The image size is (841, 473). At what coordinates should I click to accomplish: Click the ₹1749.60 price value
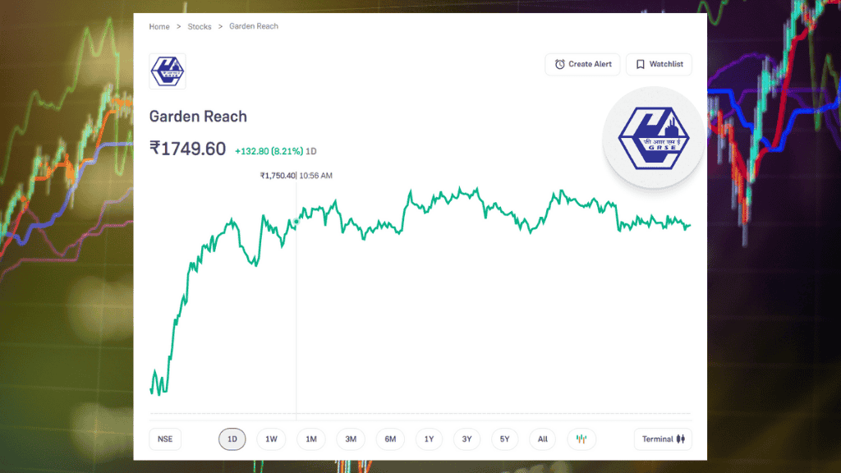(x=188, y=149)
